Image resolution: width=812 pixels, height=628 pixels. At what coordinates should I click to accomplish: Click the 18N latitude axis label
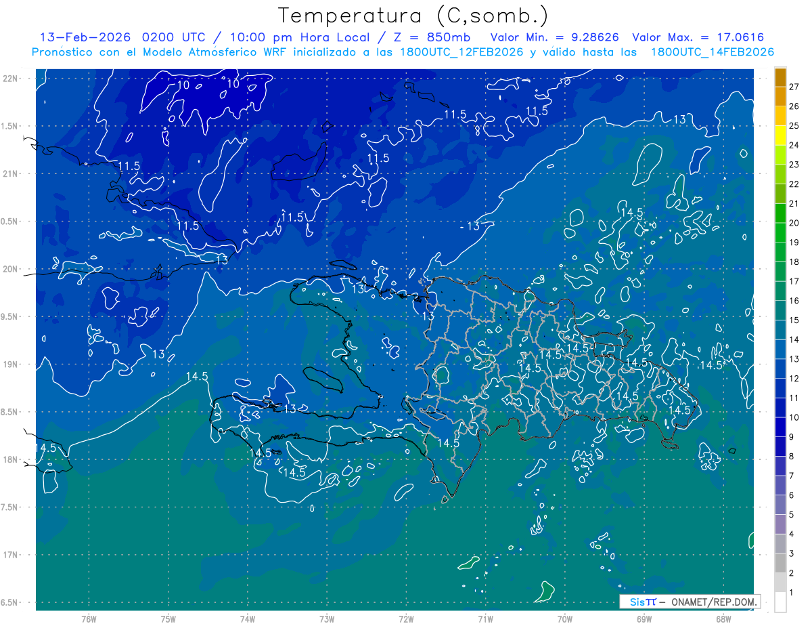pos(11,459)
